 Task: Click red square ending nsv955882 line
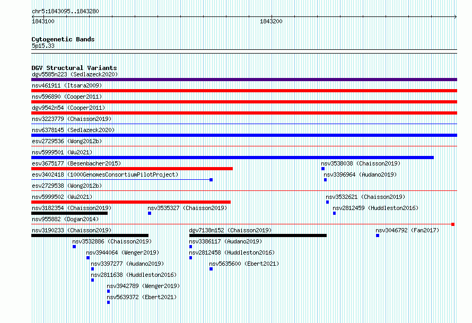(453, 224)
